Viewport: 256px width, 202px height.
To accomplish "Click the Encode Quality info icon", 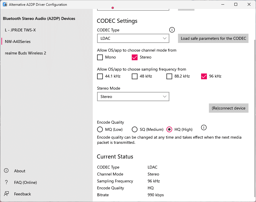I will click(x=204, y=127).
